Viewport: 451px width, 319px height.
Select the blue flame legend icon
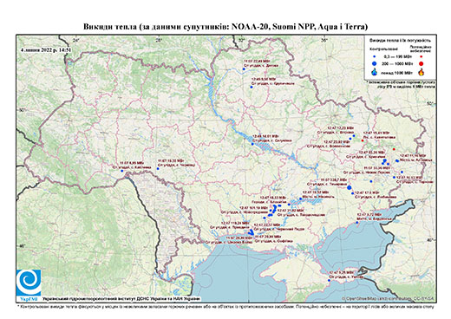(x=375, y=72)
